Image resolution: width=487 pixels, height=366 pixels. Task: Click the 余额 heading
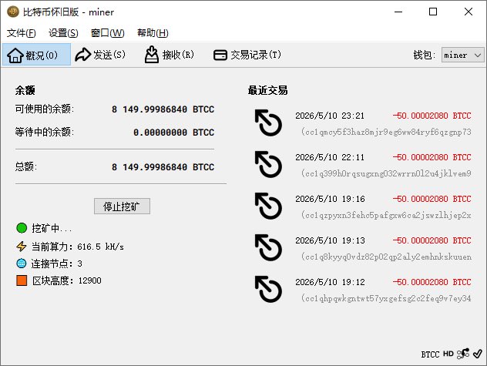pyautogui.click(x=25, y=90)
